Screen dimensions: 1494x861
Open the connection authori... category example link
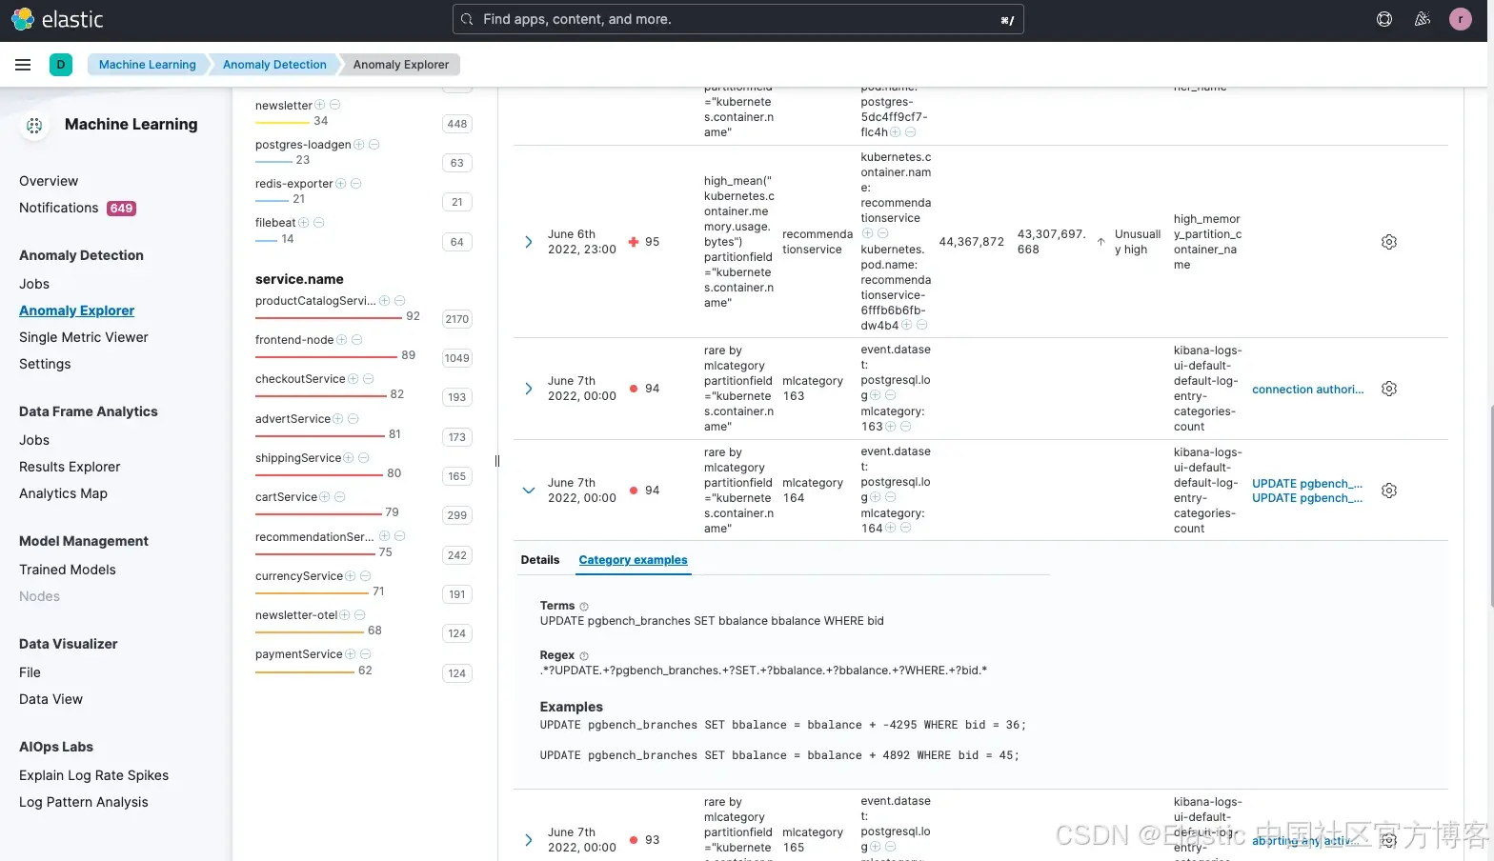tap(1307, 390)
